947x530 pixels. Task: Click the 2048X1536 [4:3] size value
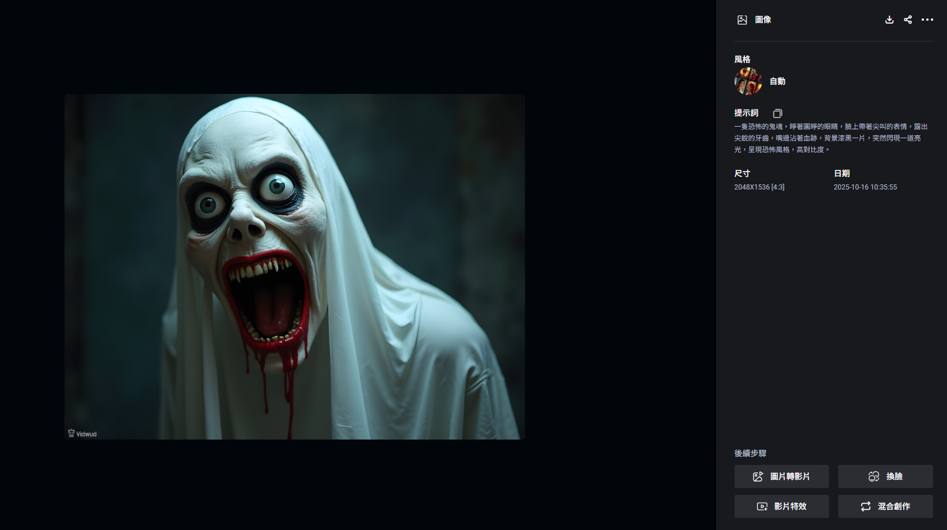coord(759,187)
